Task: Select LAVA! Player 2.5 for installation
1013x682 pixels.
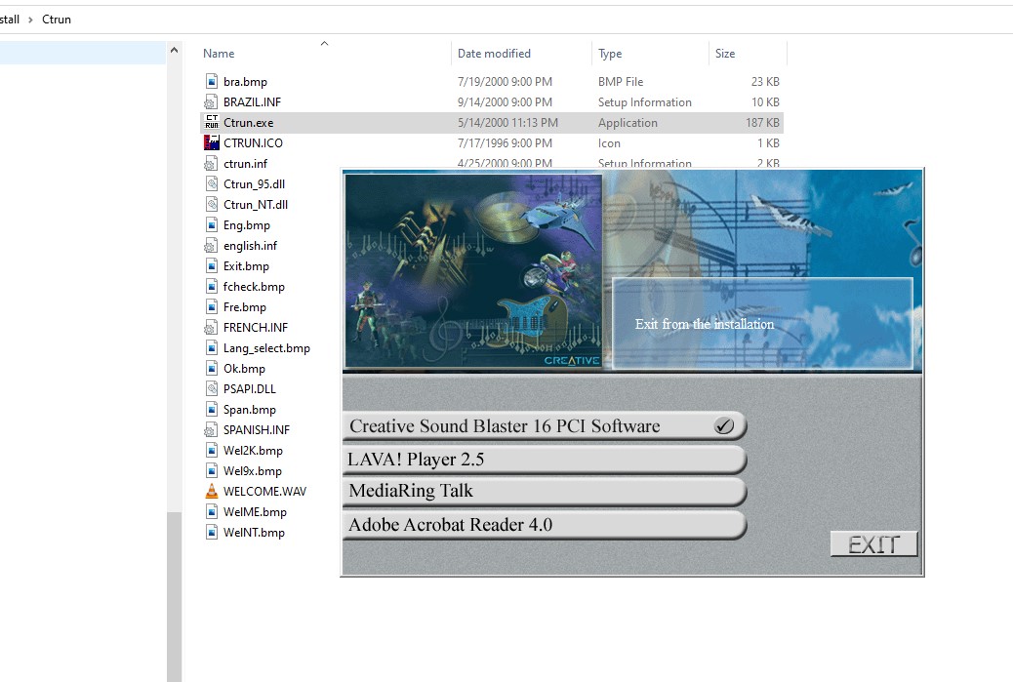Action: tap(544, 460)
